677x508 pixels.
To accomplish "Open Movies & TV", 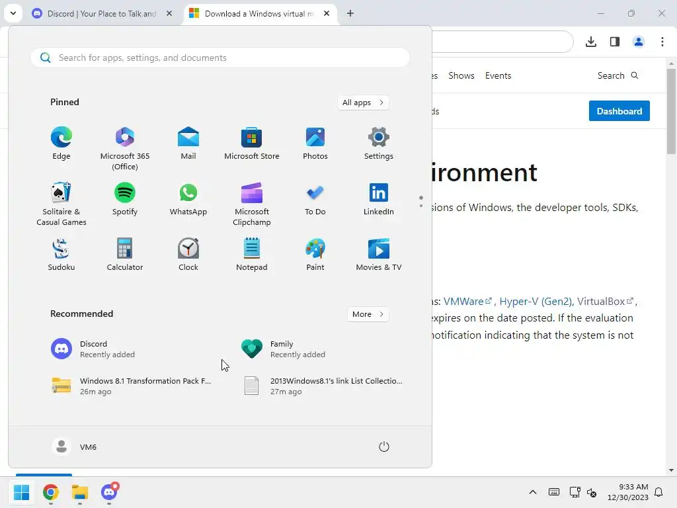I will tap(379, 255).
